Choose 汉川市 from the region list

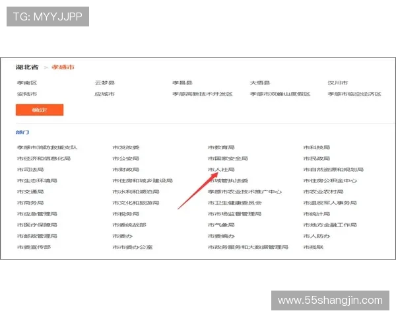click(x=338, y=83)
